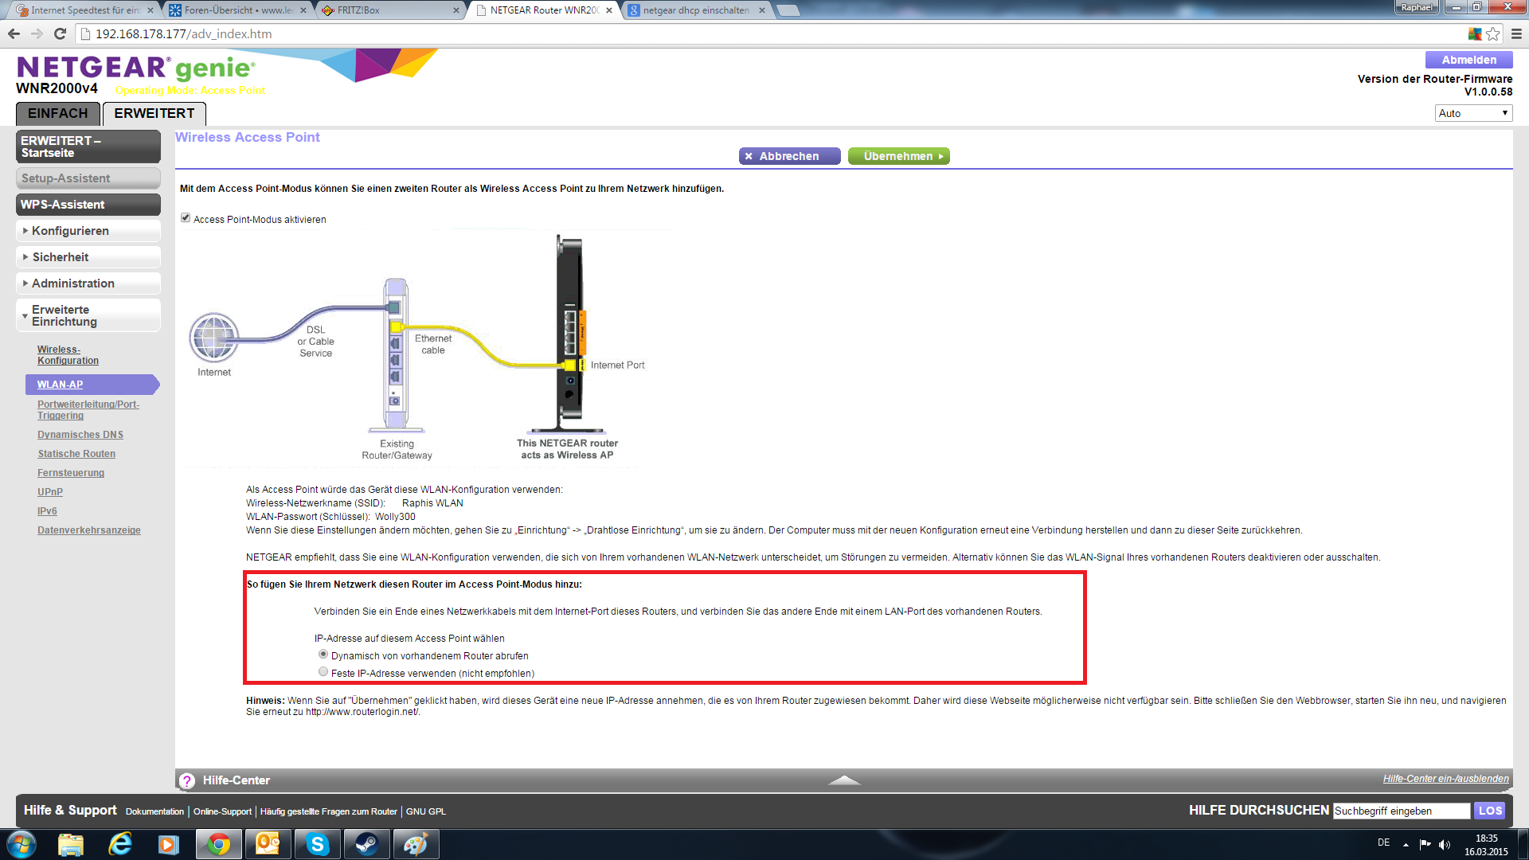Viewport: 1529px width, 860px height.
Task: Click the Hilfe-Center question mark icon
Action: [x=187, y=780]
